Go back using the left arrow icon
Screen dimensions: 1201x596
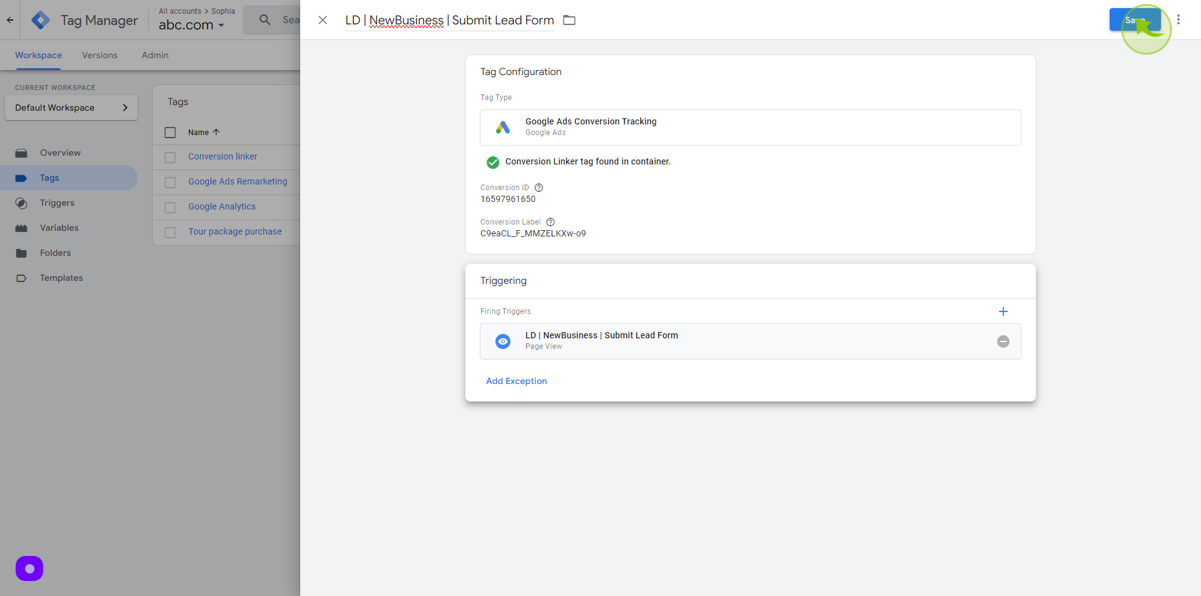(x=10, y=20)
